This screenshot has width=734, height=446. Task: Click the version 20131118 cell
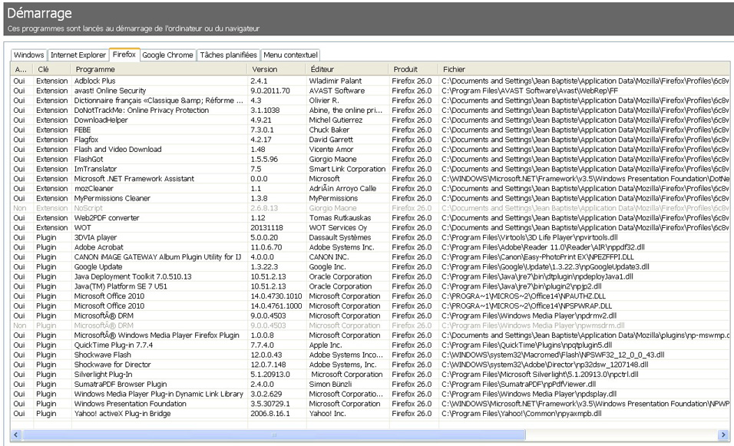(267, 228)
